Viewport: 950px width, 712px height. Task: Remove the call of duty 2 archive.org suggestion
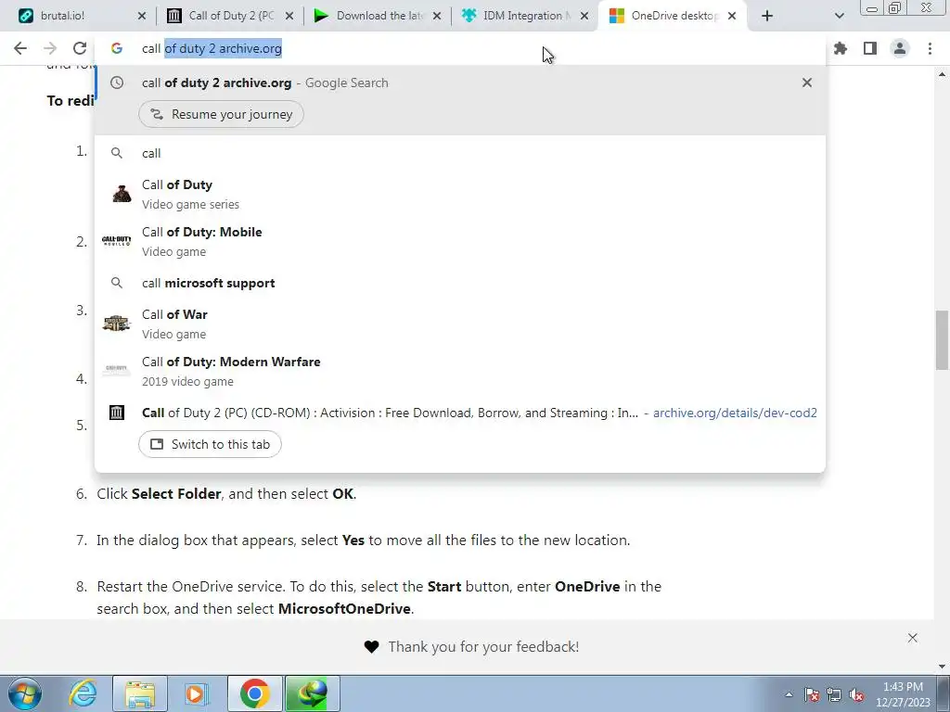[x=807, y=83]
